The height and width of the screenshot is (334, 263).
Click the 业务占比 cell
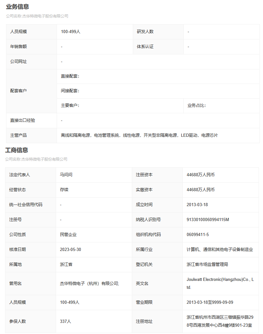click(x=221, y=106)
